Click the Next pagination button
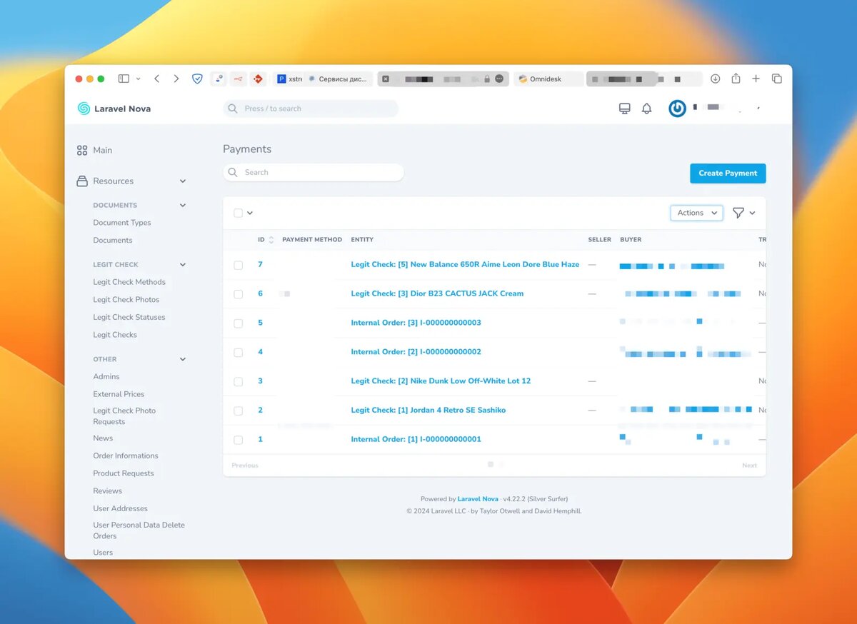This screenshot has height=624, width=857. (x=749, y=466)
